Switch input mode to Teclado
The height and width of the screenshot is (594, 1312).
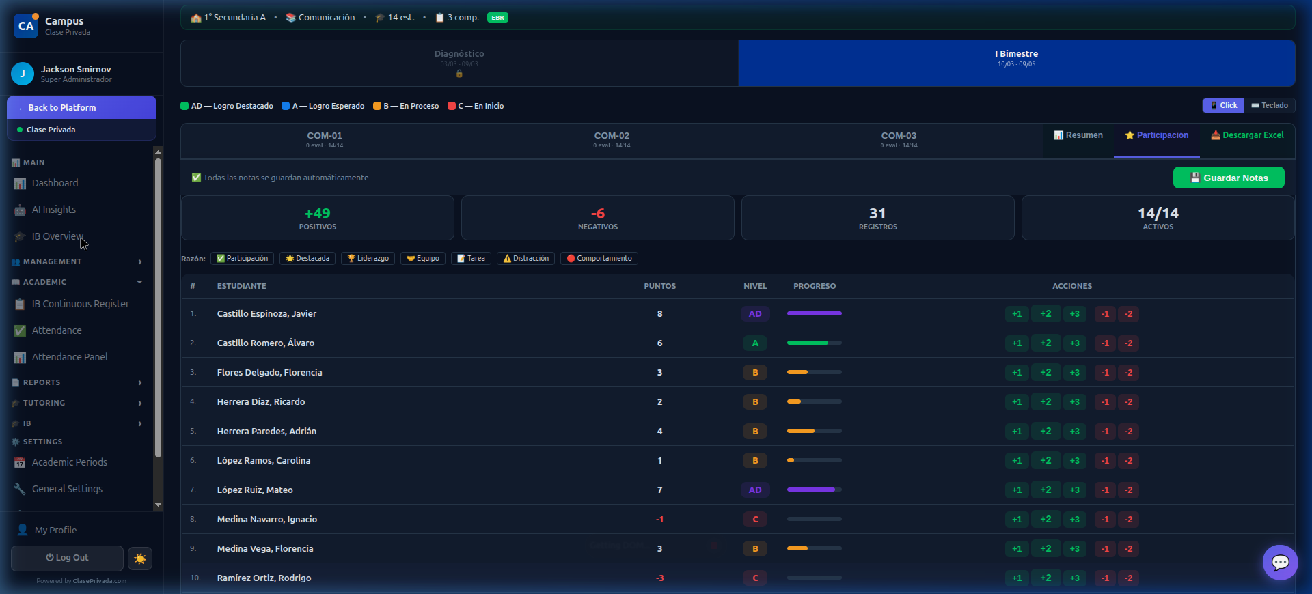point(1270,105)
